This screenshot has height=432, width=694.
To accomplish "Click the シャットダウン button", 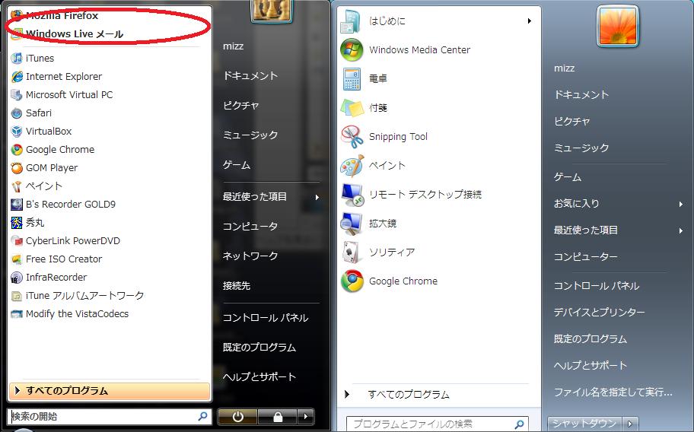I will click(584, 424).
